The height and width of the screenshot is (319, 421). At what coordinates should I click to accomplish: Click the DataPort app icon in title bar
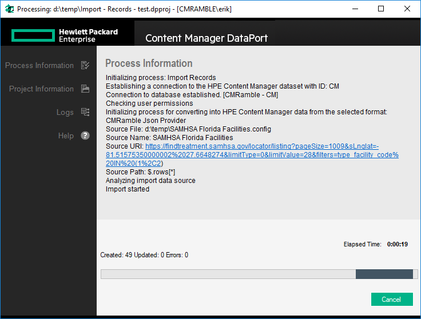tap(9, 9)
